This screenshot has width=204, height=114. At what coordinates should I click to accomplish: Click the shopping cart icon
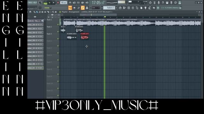(158, 8)
